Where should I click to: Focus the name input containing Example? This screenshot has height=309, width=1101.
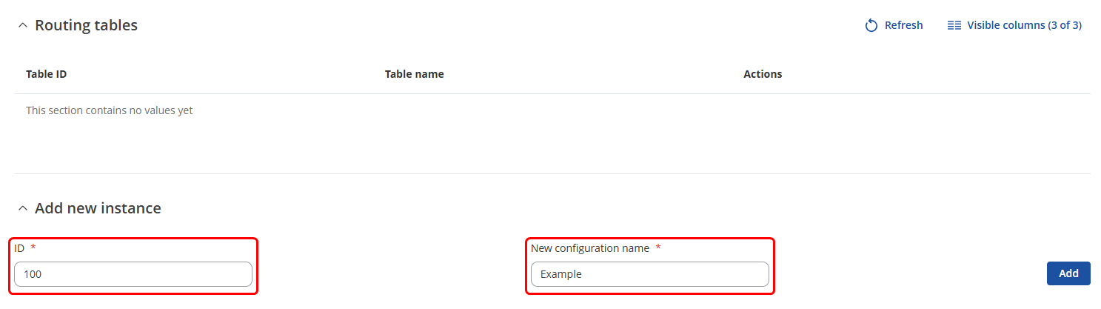click(649, 274)
